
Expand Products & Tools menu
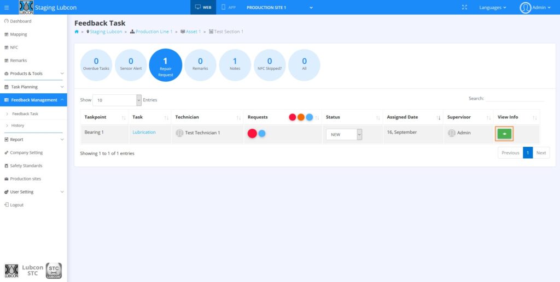point(33,73)
